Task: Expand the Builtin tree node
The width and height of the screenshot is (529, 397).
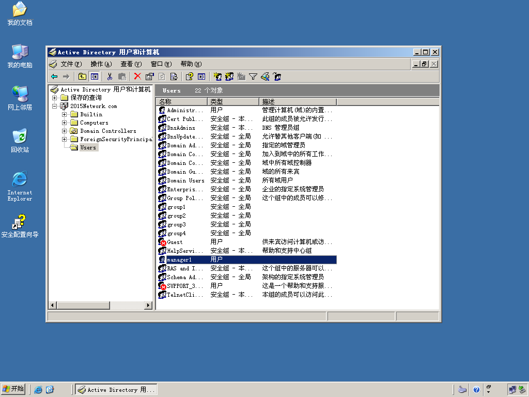Action: click(x=64, y=114)
